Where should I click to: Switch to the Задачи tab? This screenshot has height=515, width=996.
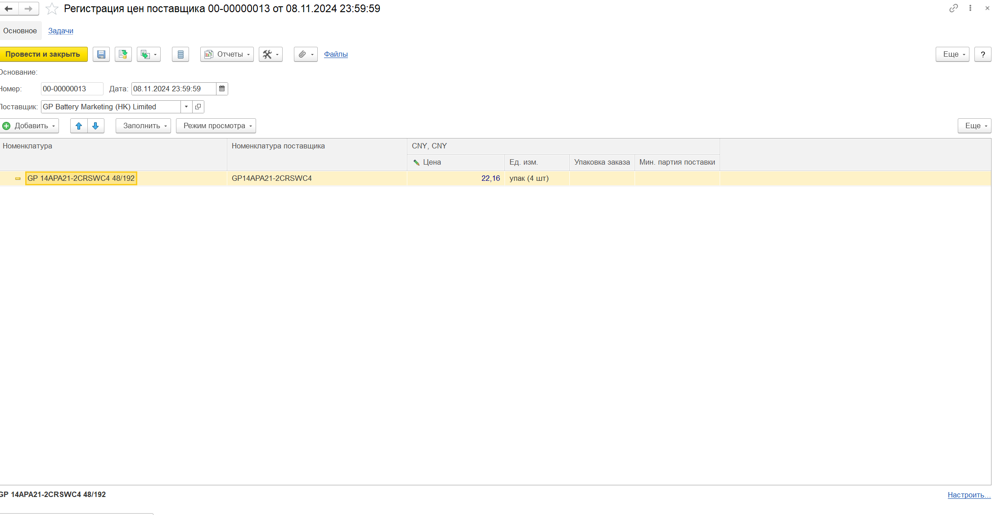[61, 31]
